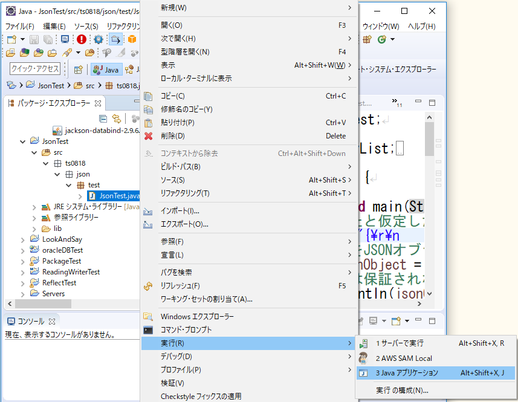Click the New wizard icon on the toolbar

[x=11, y=39]
